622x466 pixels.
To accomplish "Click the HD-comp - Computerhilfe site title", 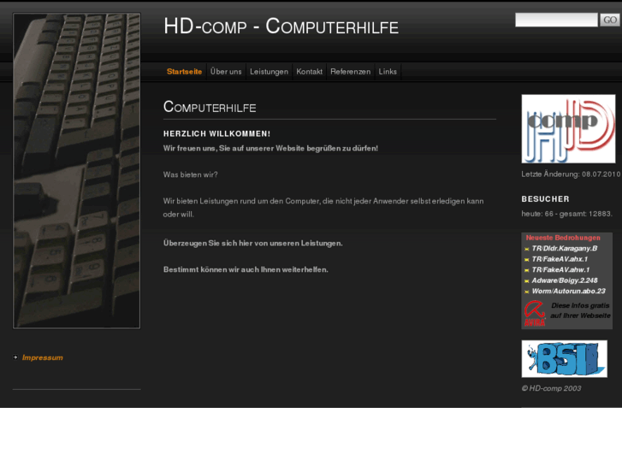I will click(281, 27).
